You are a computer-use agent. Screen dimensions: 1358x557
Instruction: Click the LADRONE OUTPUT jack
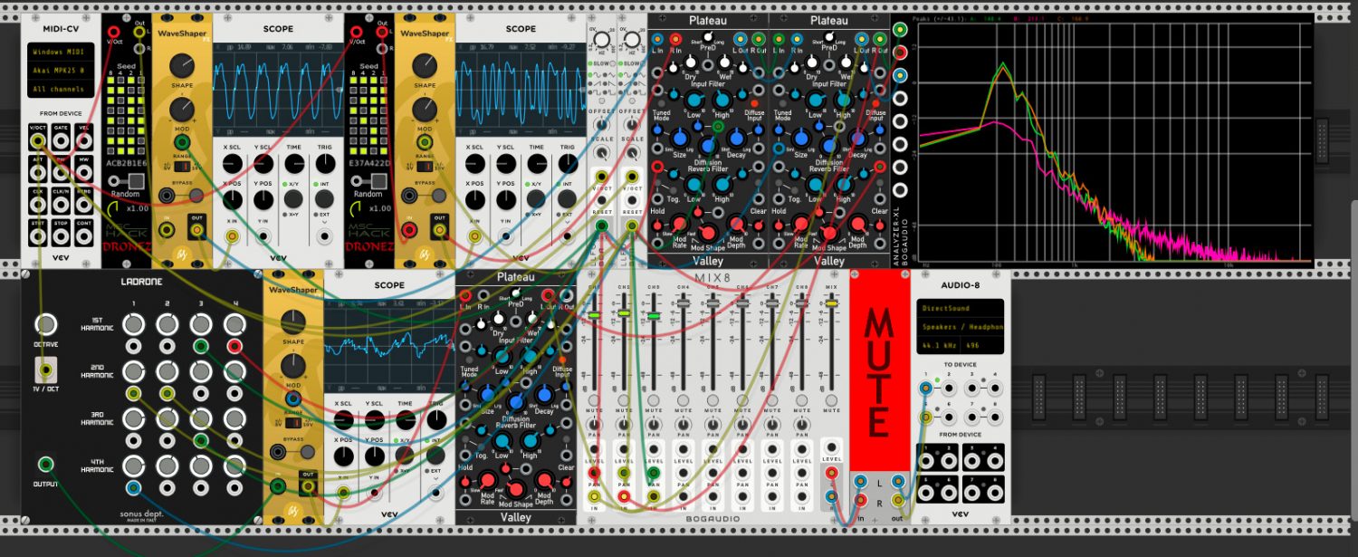tap(45, 466)
